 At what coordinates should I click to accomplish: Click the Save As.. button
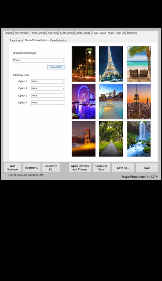point(123,168)
